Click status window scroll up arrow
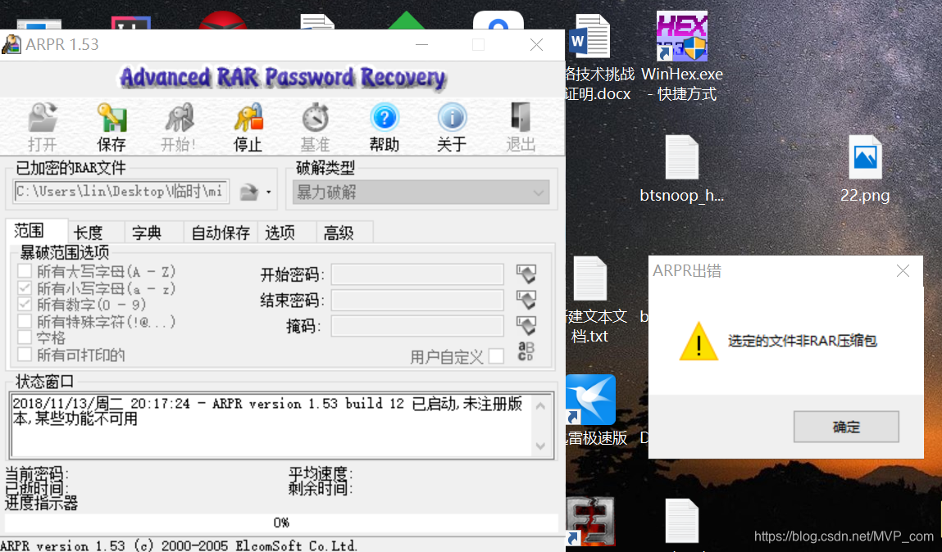This screenshot has height=552, width=942. [541, 406]
